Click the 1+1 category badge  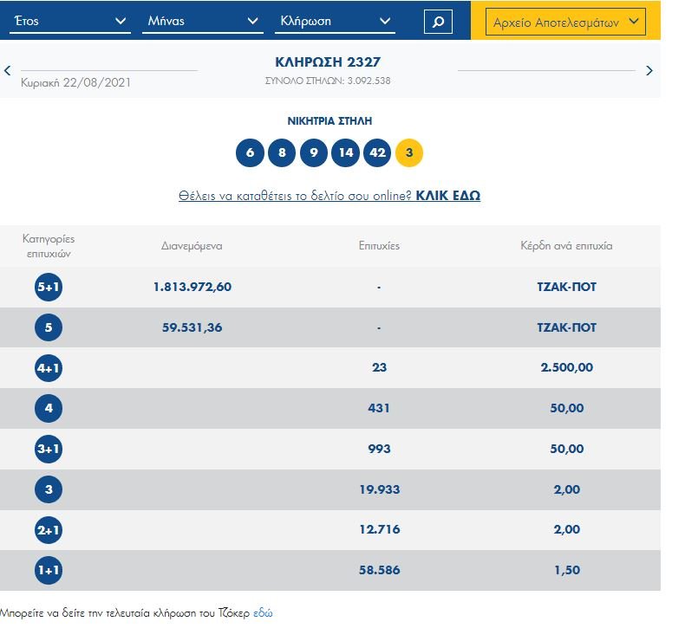49,571
